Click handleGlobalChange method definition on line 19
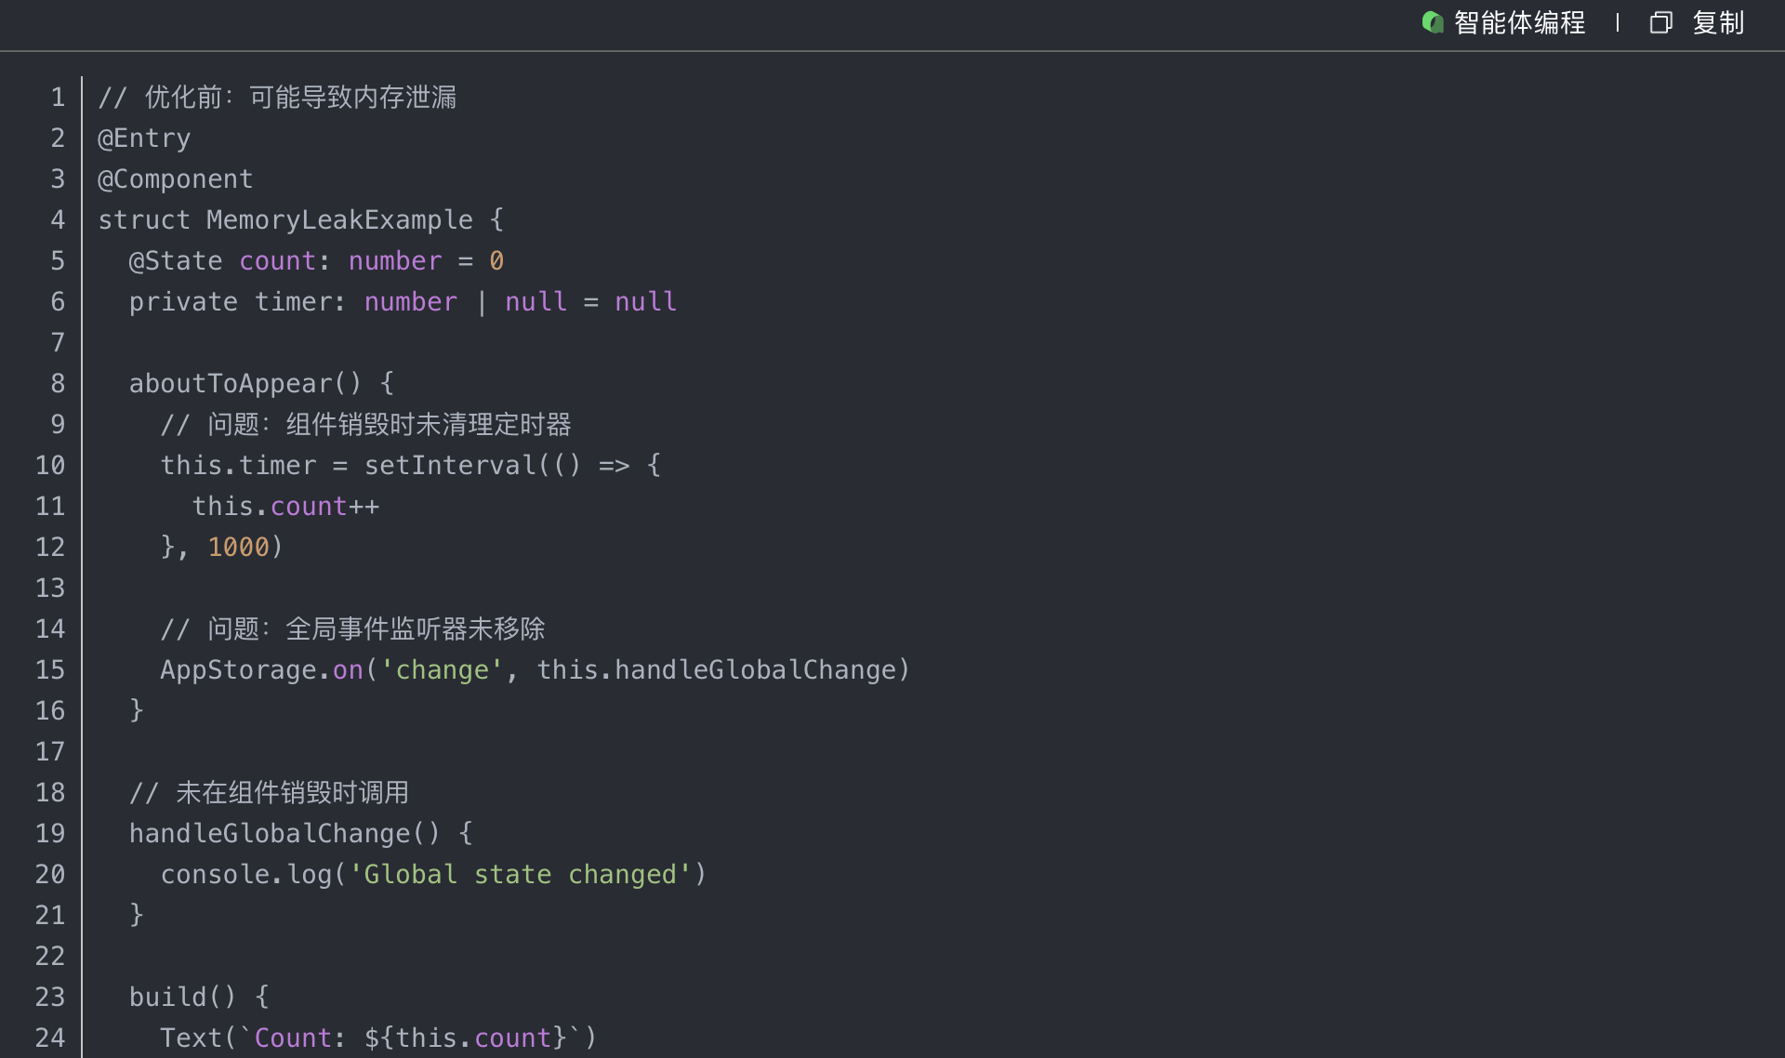Viewport: 1785px width, 1058px height. (270, 834)
